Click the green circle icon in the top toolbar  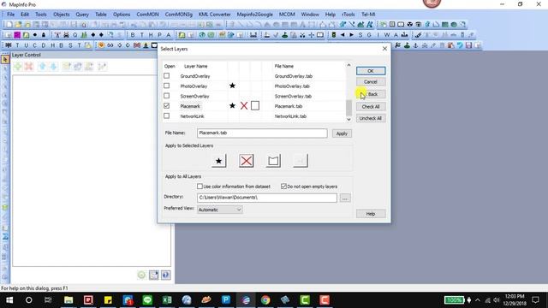pos(454,25)
